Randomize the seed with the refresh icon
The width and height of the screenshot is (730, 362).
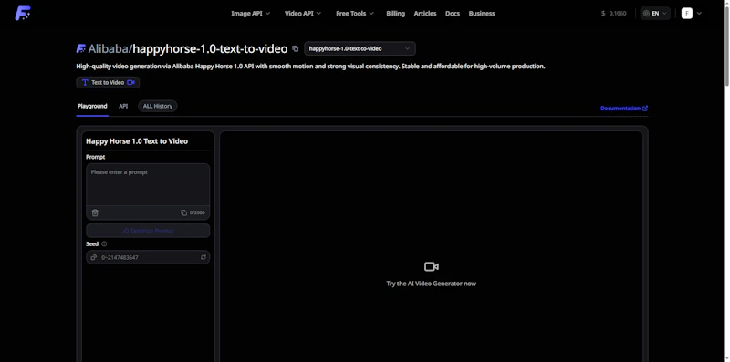tap(203, 257)
